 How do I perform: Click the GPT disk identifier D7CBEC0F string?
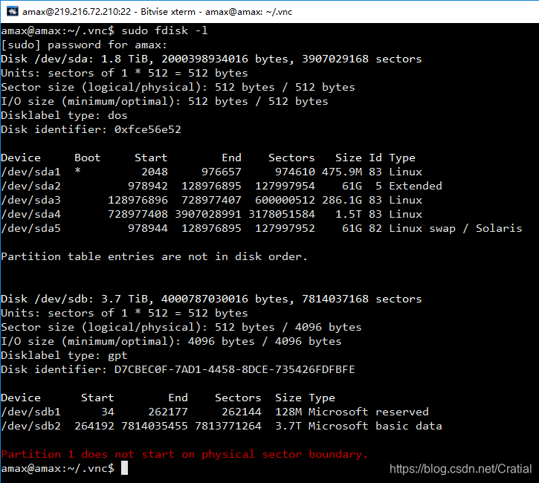pyautogui.click(x=234, y=369)
